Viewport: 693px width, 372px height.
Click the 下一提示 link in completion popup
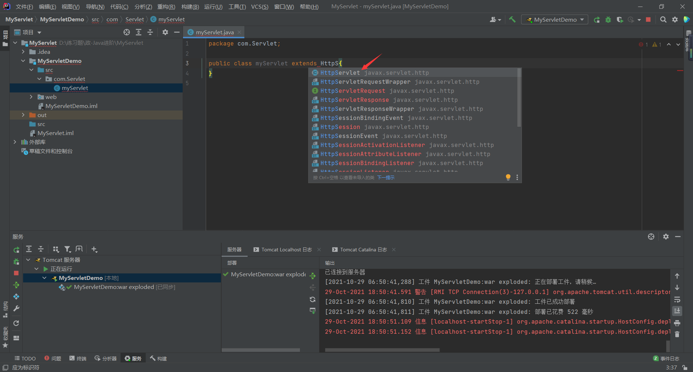385,177
